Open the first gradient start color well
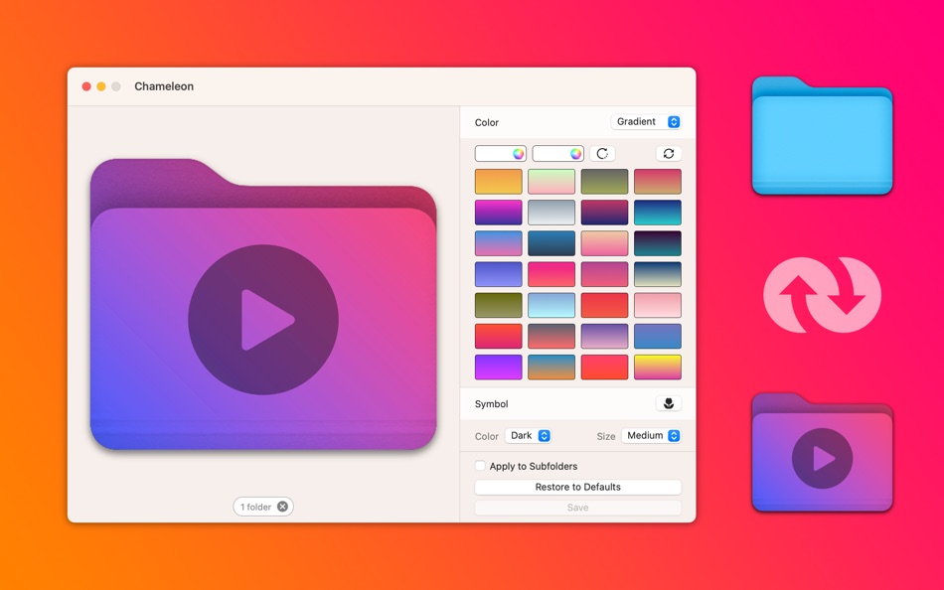 pos(500,154)
